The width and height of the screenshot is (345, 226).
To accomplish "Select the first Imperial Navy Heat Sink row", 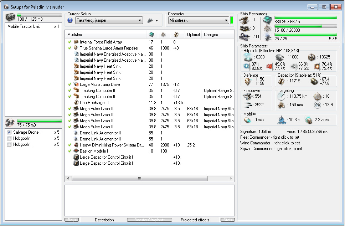I will tap(150, 66).
